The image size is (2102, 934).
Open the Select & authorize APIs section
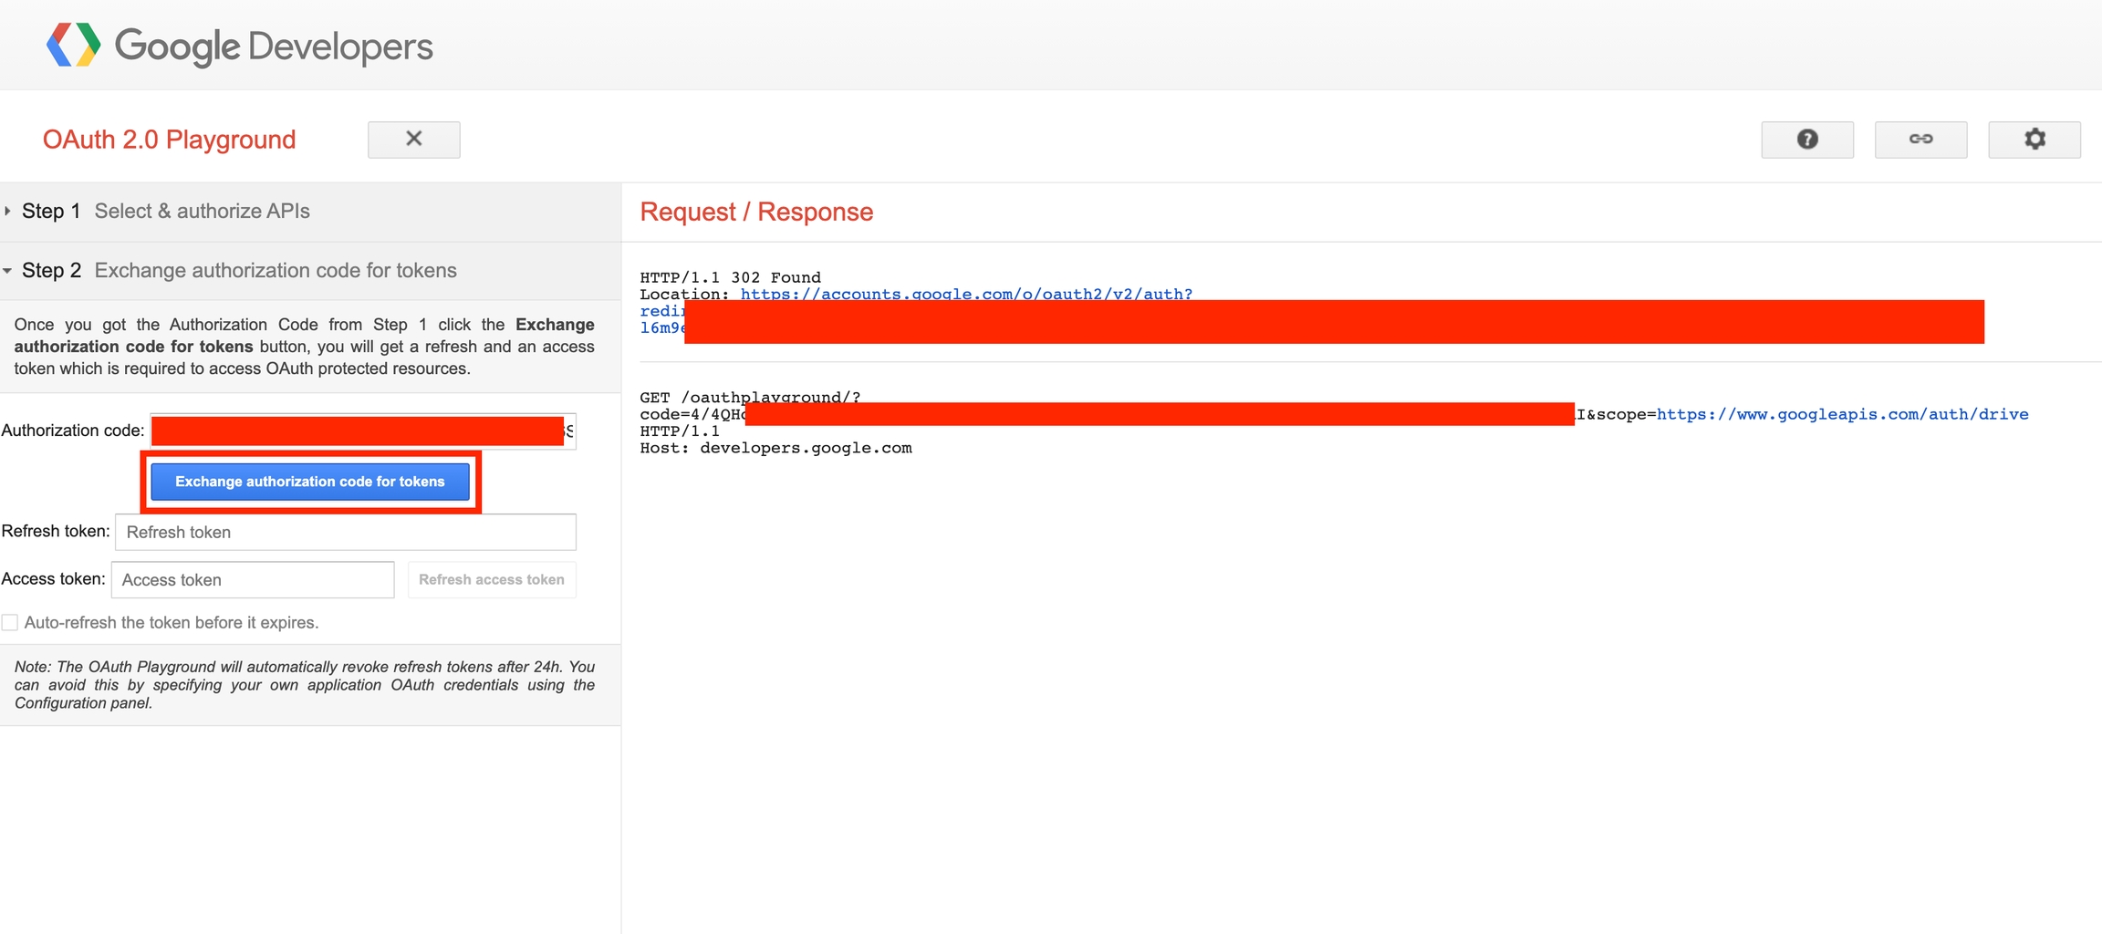[202, 212]
